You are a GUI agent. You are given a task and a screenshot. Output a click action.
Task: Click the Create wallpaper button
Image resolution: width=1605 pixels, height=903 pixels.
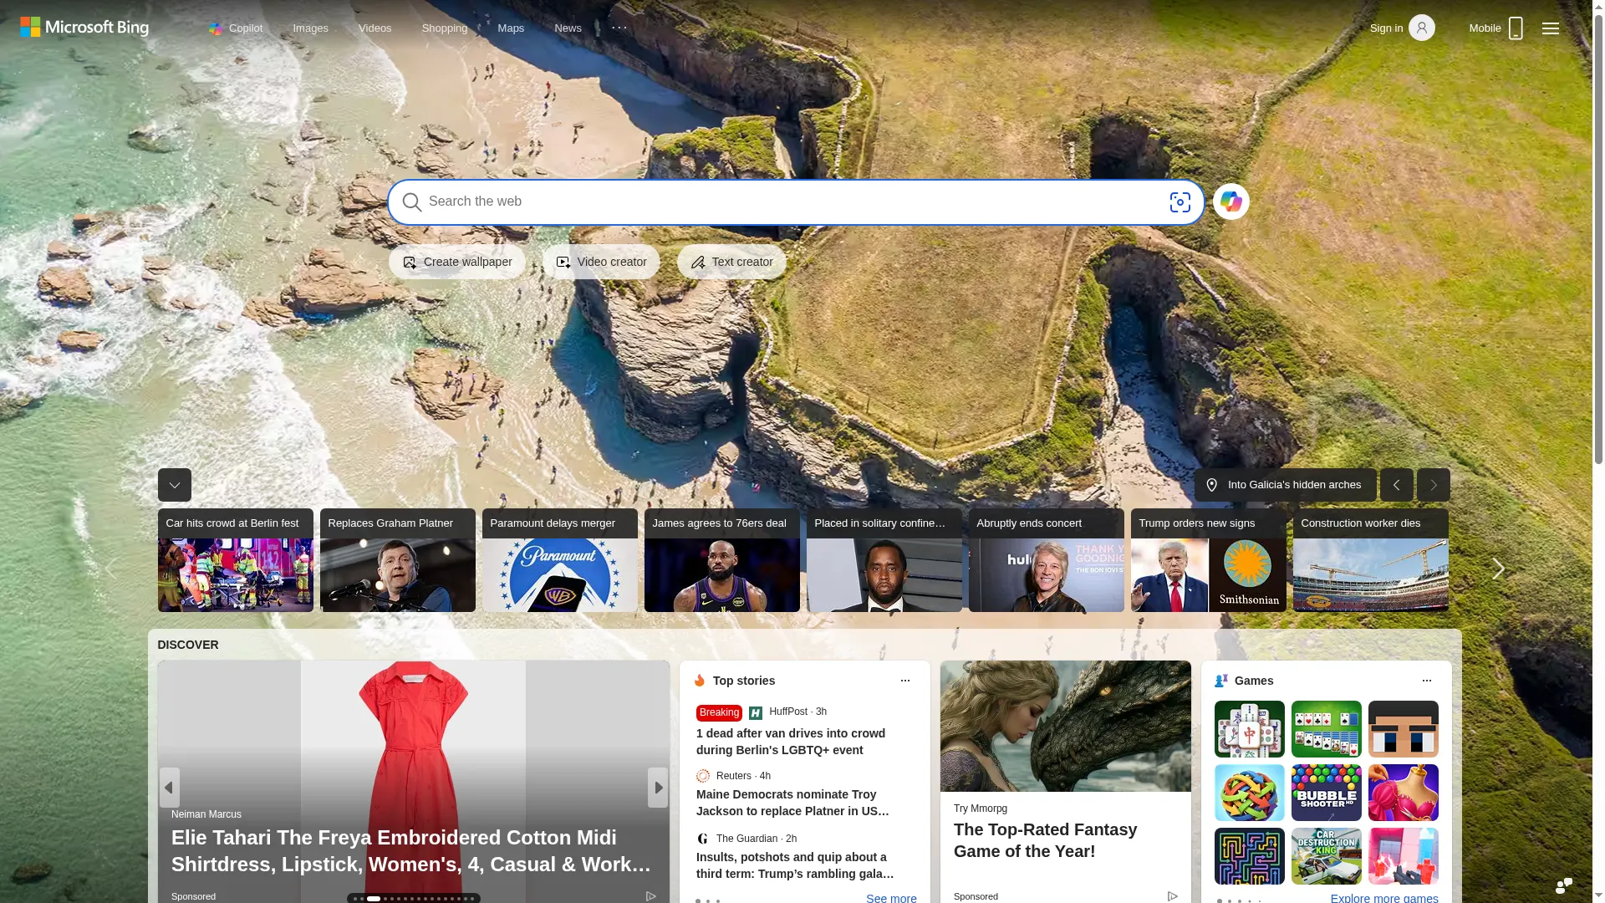coord(456,262)
